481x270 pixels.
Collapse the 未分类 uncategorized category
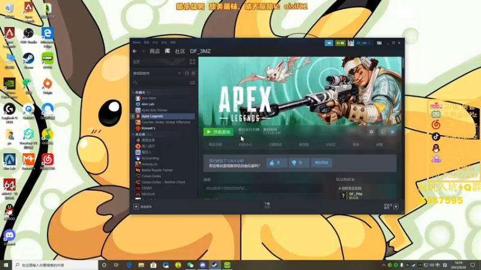click(133, 134)
